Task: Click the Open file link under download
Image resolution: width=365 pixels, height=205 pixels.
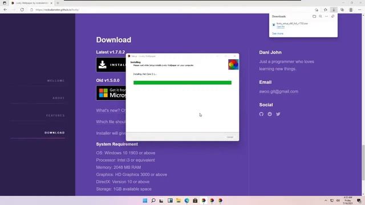Action: (281, 27)
